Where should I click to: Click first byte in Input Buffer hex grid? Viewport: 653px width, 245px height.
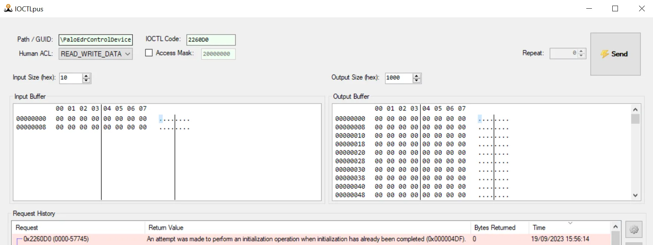pyautogui.click(x=60, y=119)
